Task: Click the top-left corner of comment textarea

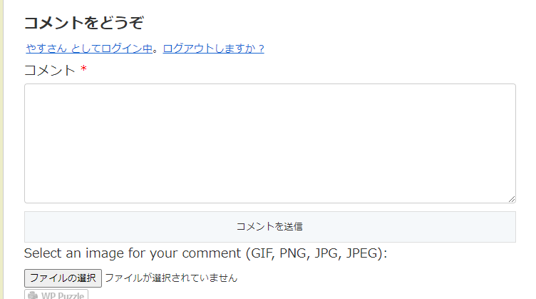Action: pyautogui.click(x=26, y=85)
